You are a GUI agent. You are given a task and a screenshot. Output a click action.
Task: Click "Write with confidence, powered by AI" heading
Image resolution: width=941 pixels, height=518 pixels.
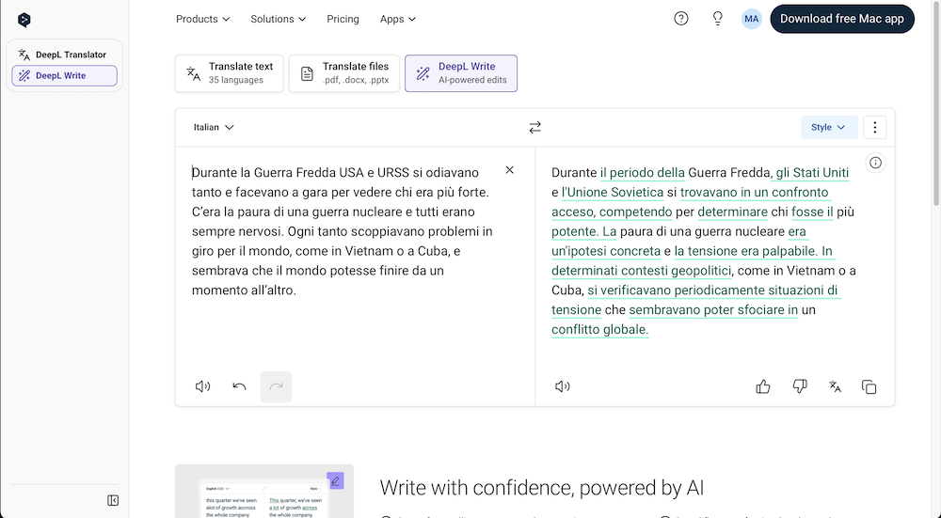pyautogui.click(x=541, y=488)
